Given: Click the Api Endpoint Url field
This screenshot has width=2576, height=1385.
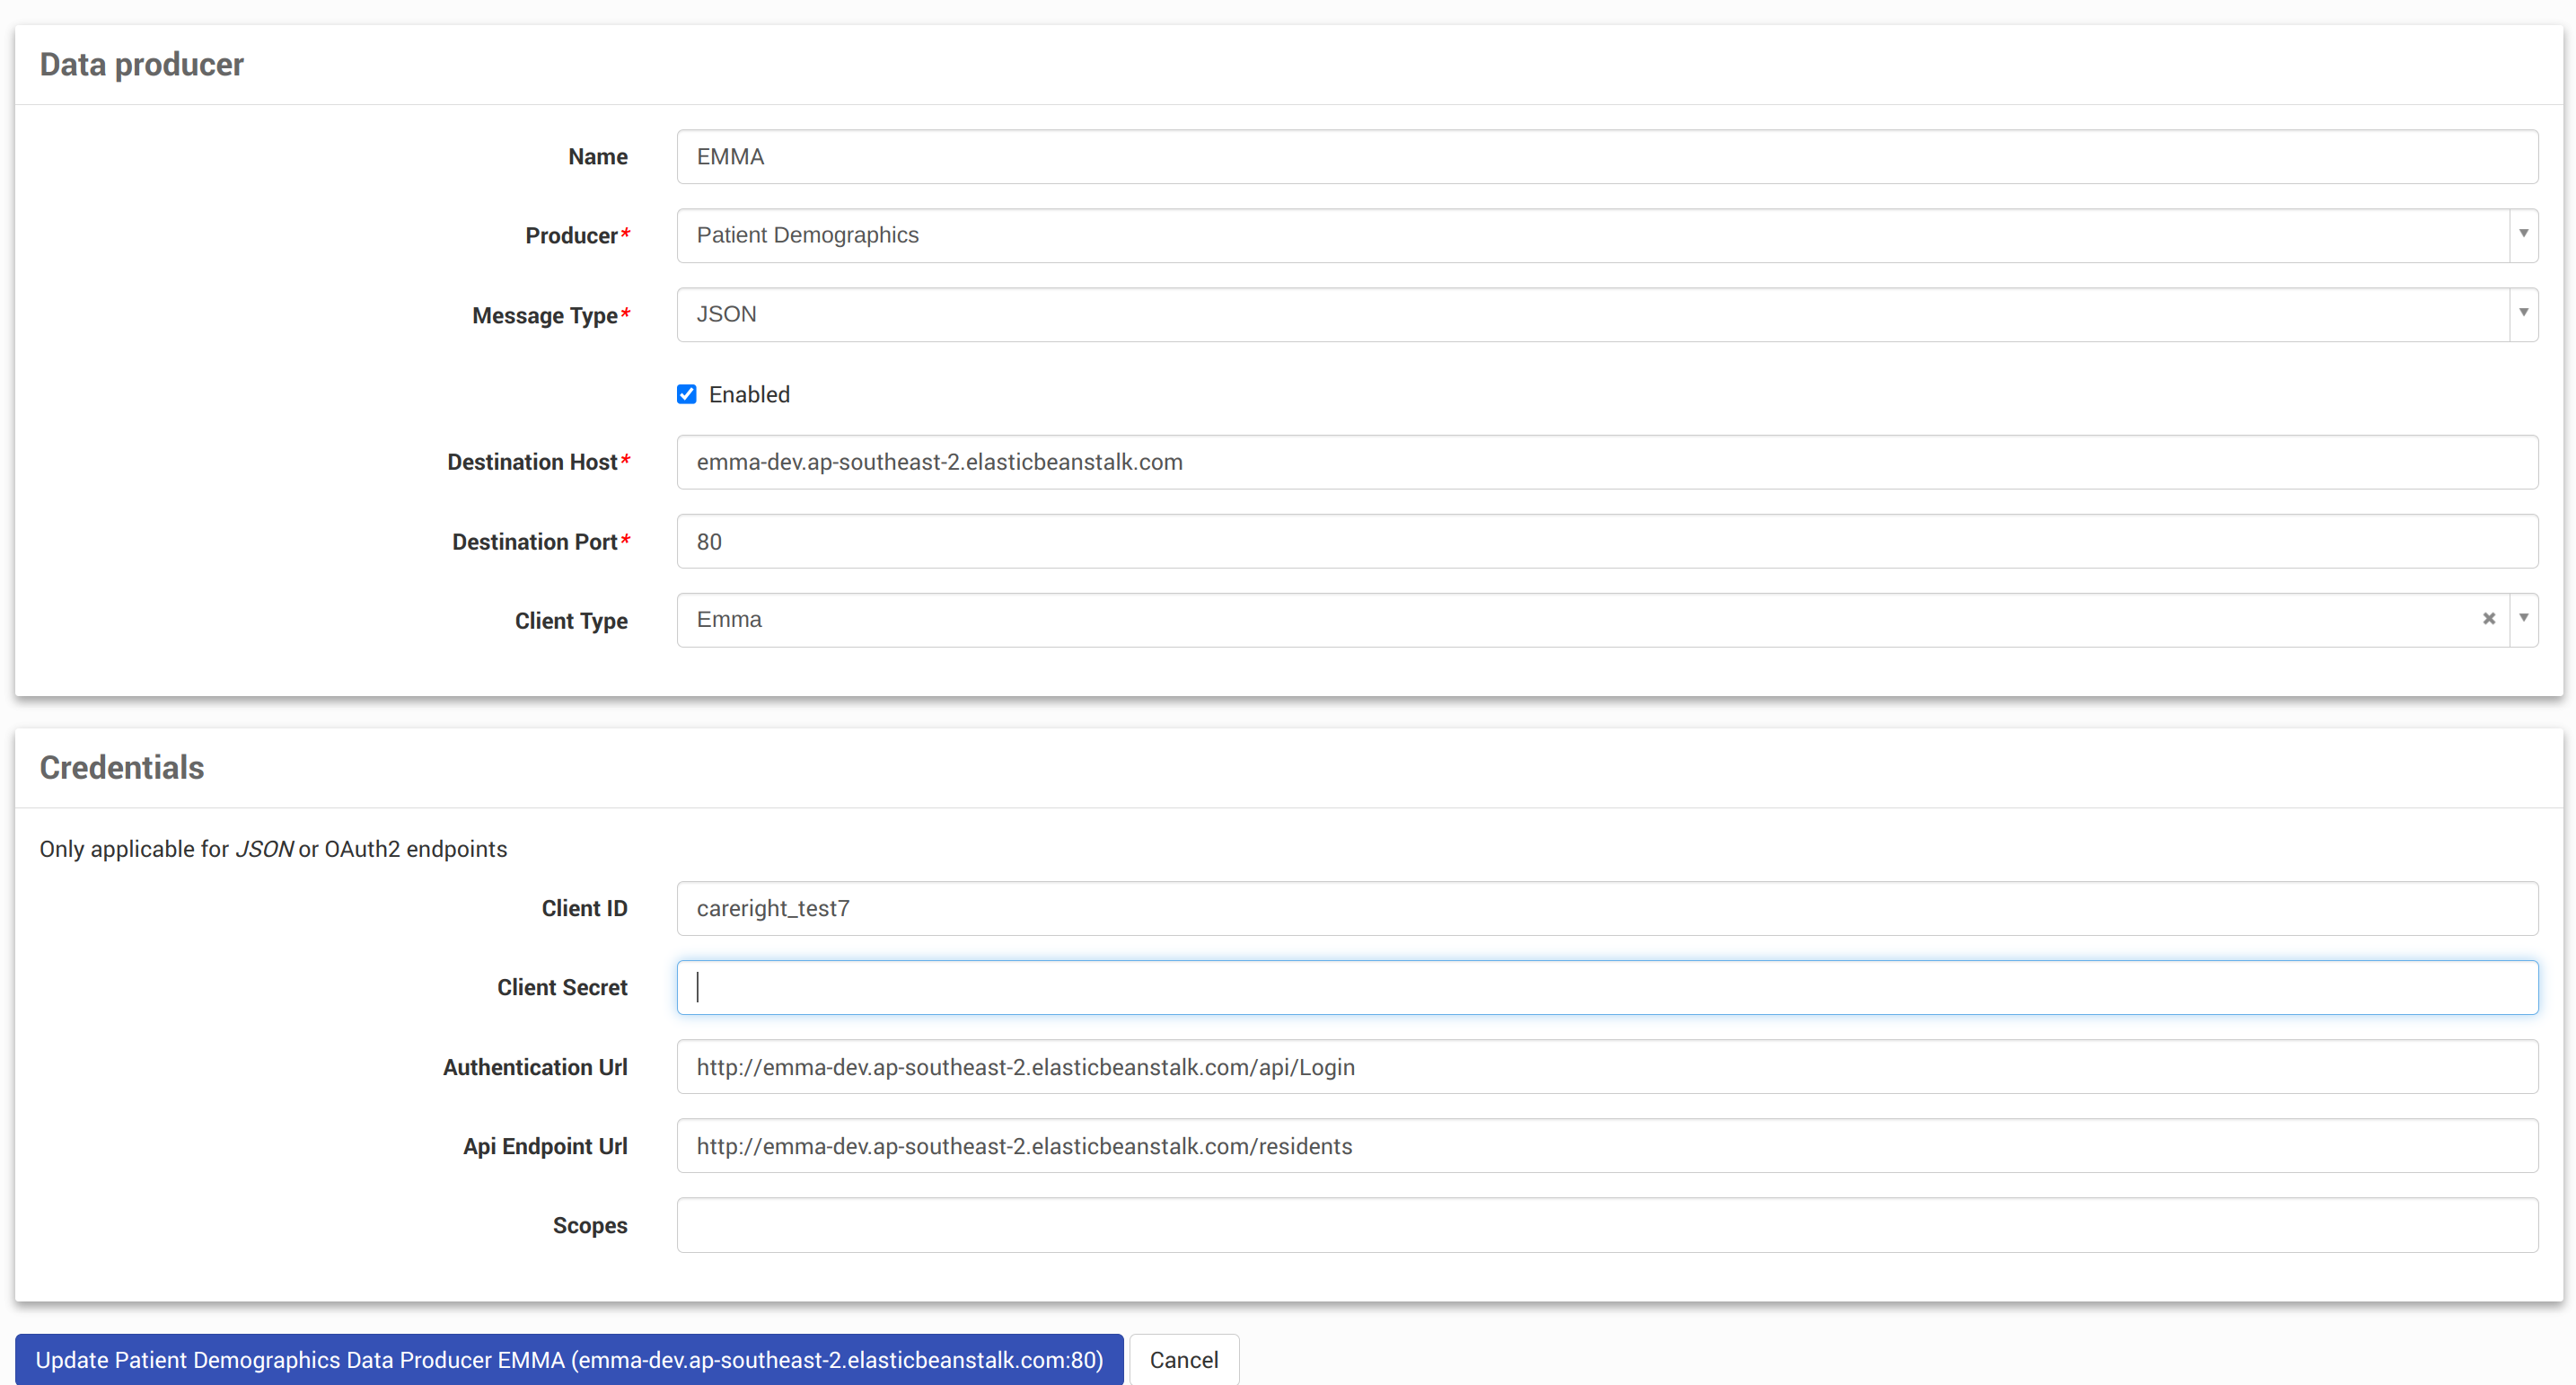Looking at the screenshot, I should tap(1606, 1146).
